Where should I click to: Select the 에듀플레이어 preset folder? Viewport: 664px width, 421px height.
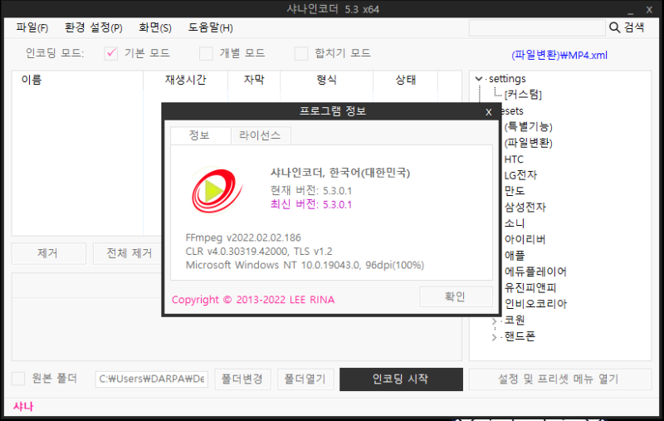(535, 272)
